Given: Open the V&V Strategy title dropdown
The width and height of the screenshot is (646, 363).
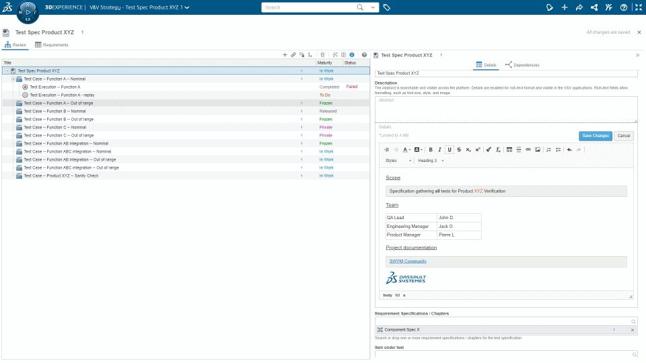Looking at the screenshot, I should [x=187, y=7].
